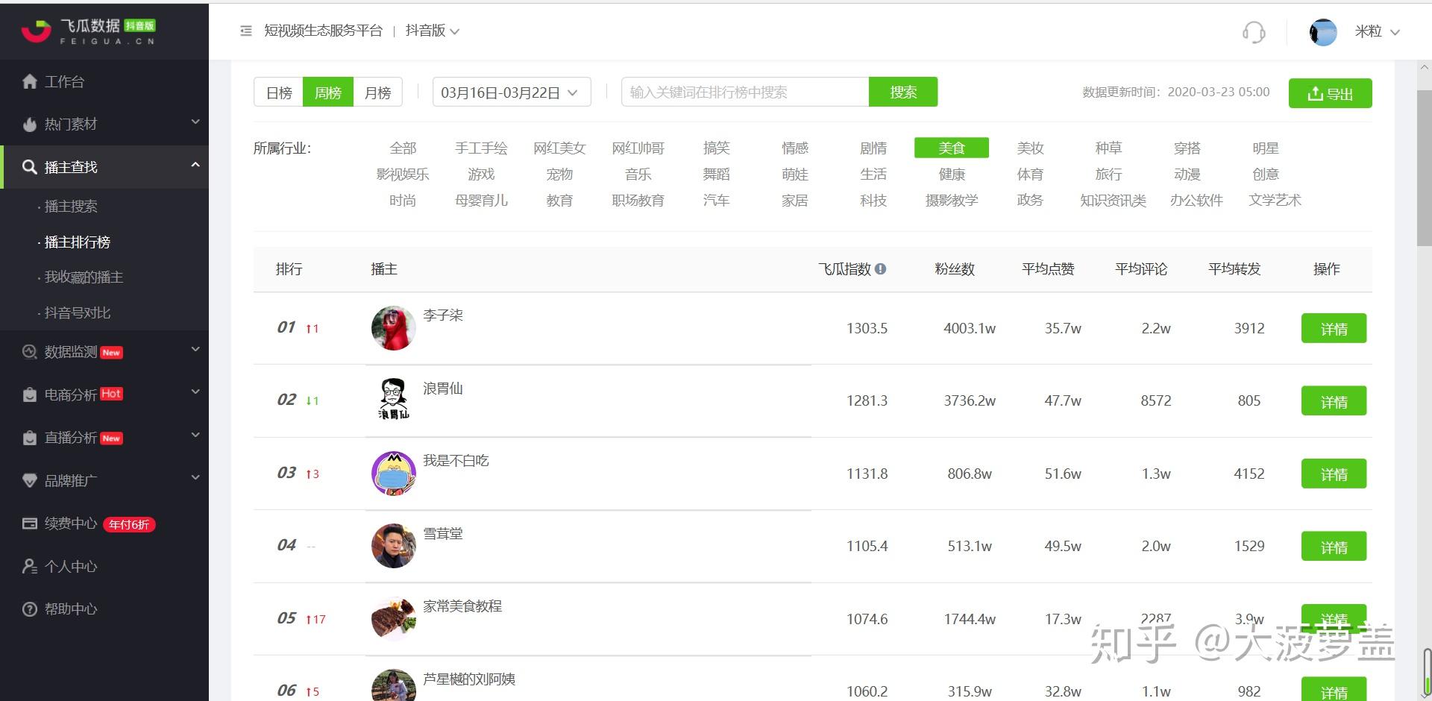Image resolution: width=1432 pixels, height=701 pixels.
Task: Select the 搞笑 industry filter
Action: 717,148
